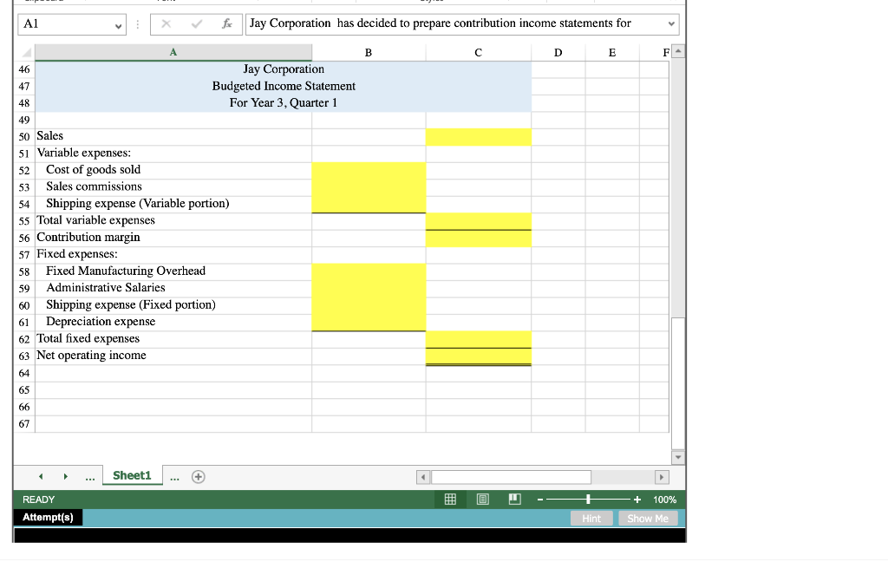Open the more sheets ellipsis control

click(x=89, y=475)
